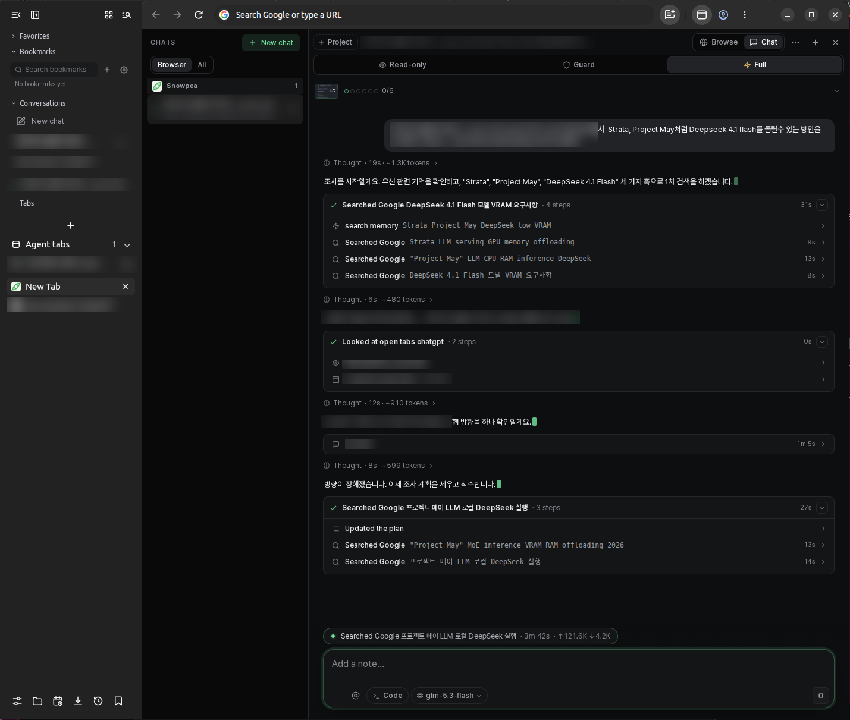The height and width of the screenshot is (720, 850).
Task: Switch to Browse mode
Action: pos(719,42)
